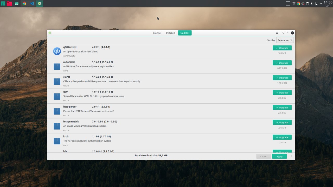Click the krb5 package icon
This screenshot has width=333, height=187.
click(57, 141)
